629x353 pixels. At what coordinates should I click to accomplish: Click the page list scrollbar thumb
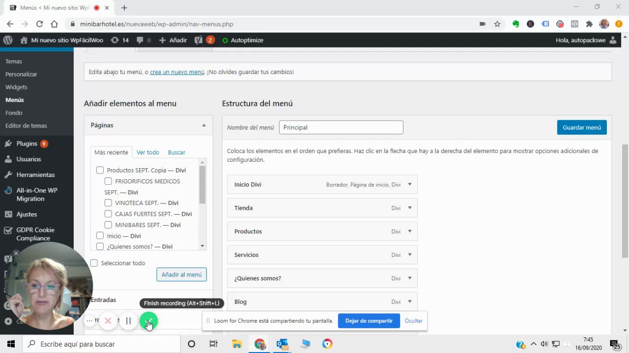[202, 185]
